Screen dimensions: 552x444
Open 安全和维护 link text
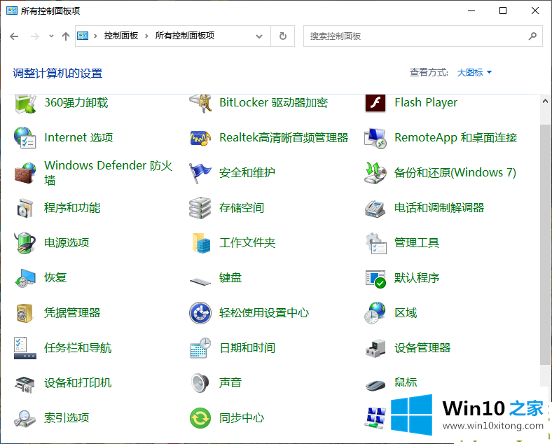coord(247,173)
